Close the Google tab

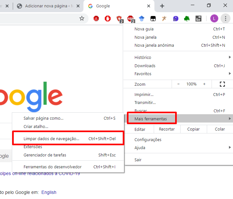click(x=148, y=6)
